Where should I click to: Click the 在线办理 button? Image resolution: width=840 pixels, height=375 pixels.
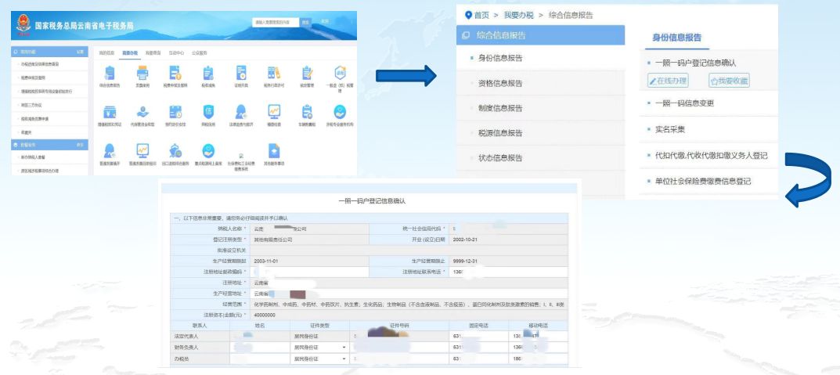(668, 81)
